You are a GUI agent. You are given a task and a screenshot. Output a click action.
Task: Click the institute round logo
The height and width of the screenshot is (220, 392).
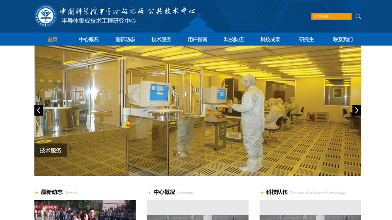coord(46,16)
